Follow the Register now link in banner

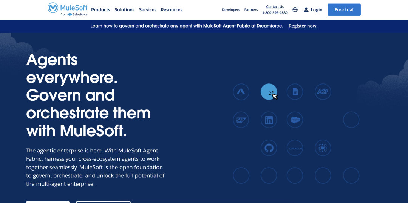click(303, 26)
